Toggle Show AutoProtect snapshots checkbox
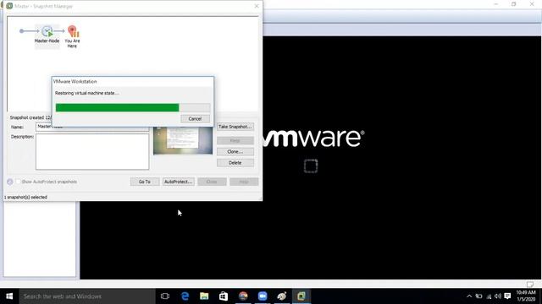Image resolution: width=542 pixels, height=304 pixels. pos(18,182)
